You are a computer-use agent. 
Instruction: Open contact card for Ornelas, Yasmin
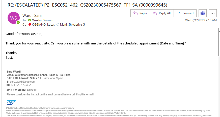tap(42, 20)
